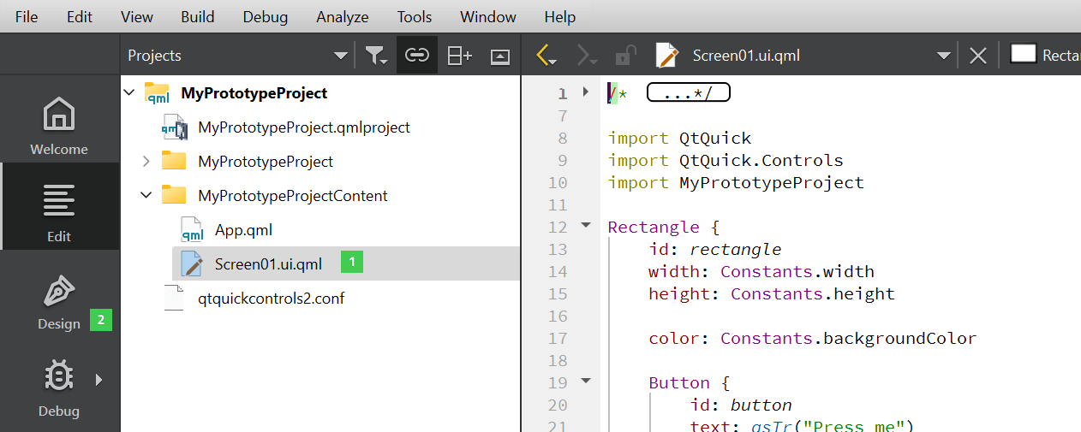Close the Screen01.ui.qml document

(977, 56)
